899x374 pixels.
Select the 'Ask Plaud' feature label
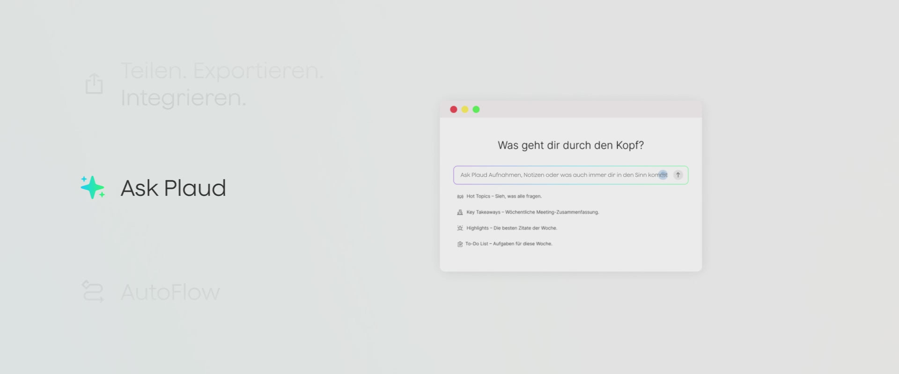(173, 188)
